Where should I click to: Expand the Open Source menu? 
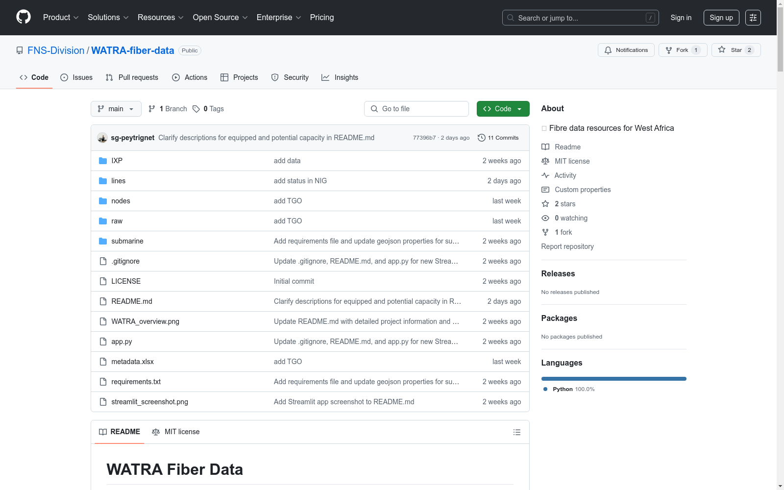(220, 18)
